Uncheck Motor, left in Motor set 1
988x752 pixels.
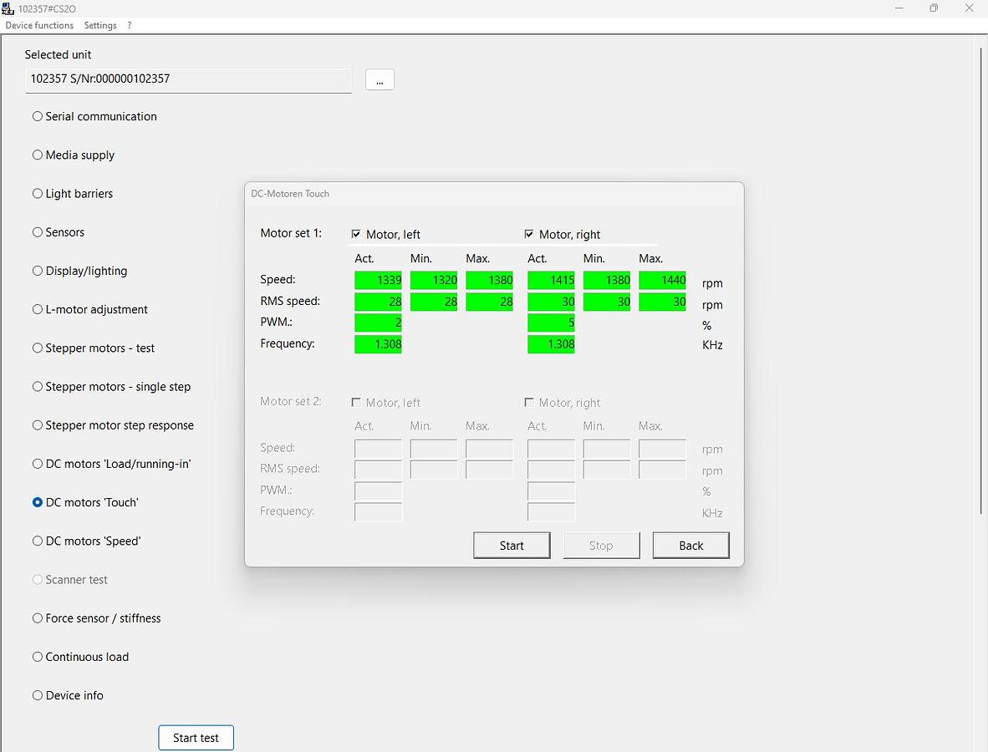coord(356,235)
